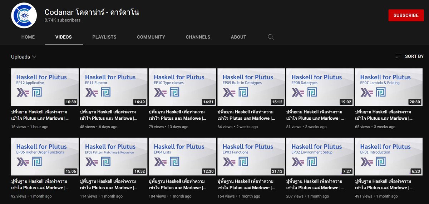Go to the Home tab
429x204 pixels.
click(x=28, y=37)
